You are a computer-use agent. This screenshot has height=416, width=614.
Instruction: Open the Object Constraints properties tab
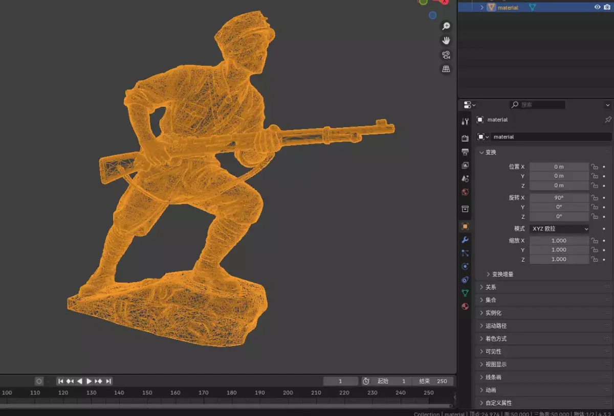tap(465, 280)
